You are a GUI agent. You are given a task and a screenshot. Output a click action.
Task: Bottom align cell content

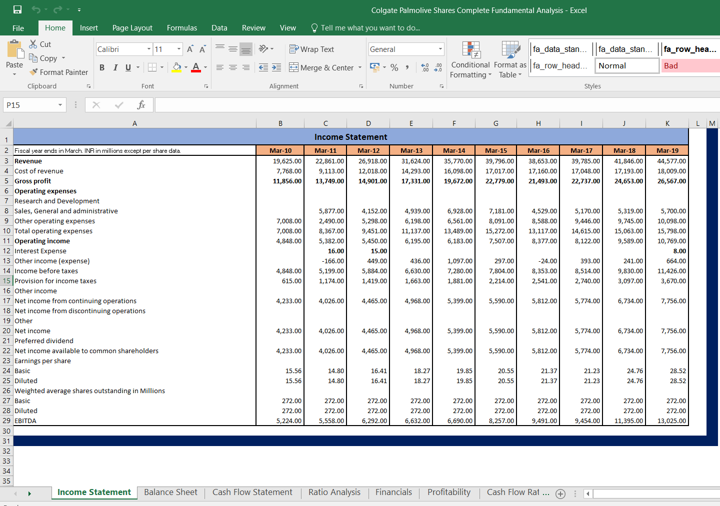[246, 49]
